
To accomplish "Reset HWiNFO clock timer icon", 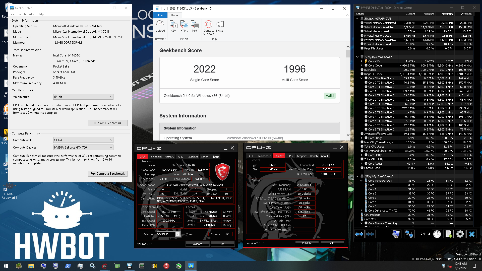I will click(437, 234).
